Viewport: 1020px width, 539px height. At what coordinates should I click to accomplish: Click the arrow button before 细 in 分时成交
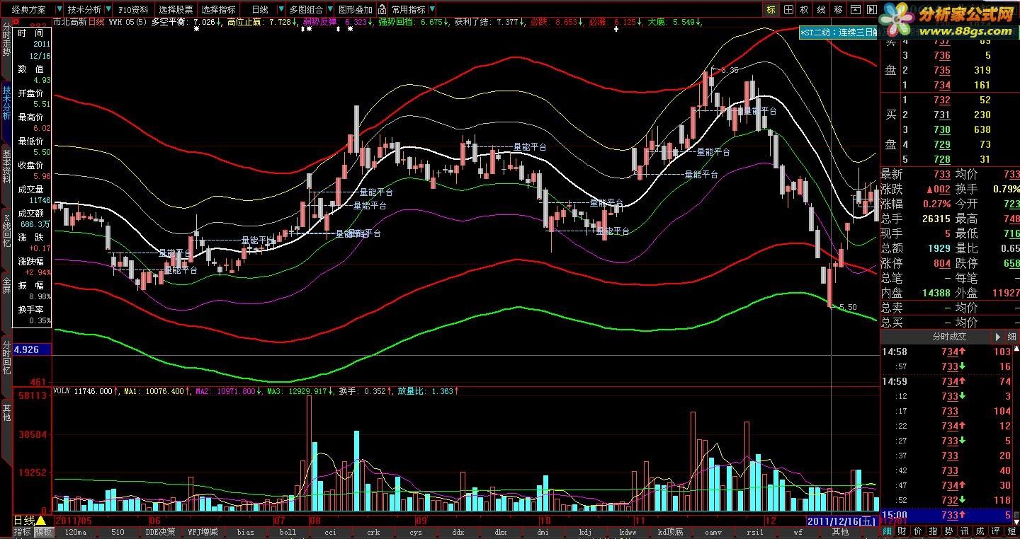pyautogui.click(x=997, y=337)
